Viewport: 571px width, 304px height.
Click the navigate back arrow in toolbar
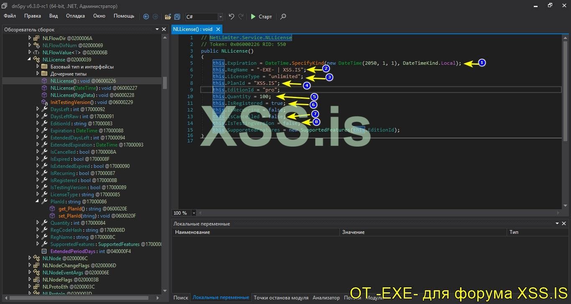(146, 17)
